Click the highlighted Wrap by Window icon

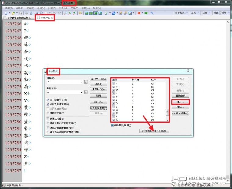pyautogui.click(x=96, y=13)
